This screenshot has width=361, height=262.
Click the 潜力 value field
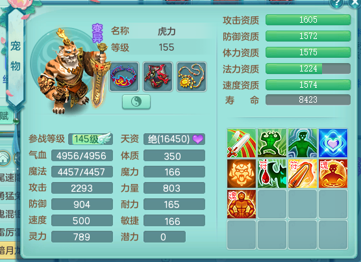point(164,237)
